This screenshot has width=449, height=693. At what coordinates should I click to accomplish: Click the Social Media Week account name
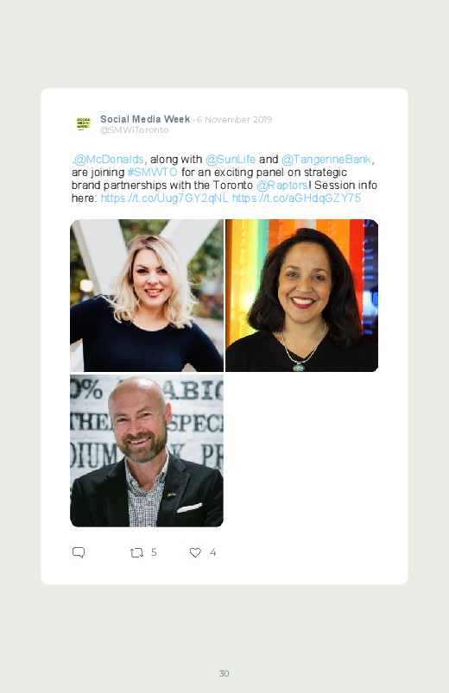click(145, 119)
